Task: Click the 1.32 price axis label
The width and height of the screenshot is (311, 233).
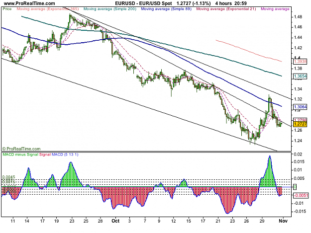Action: [298, 99]
